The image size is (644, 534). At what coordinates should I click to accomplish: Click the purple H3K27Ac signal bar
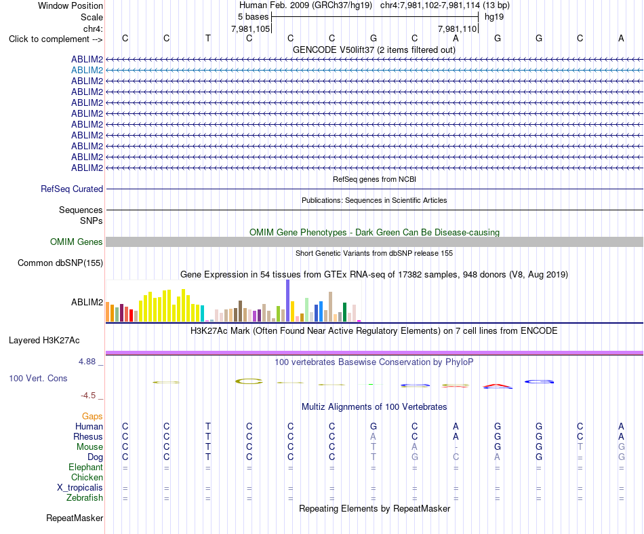click(x=374, y=353)
